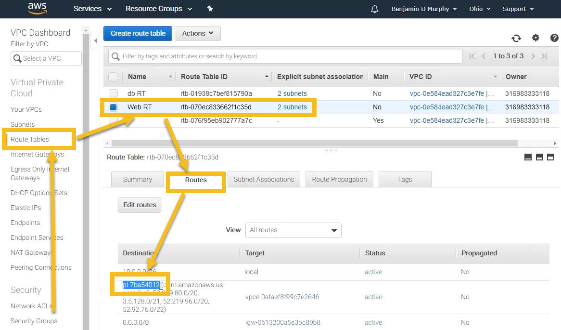This screenshot has width=561, height=330.
Task: Open VPC ID link in db RT row
Action: [451, 93]
